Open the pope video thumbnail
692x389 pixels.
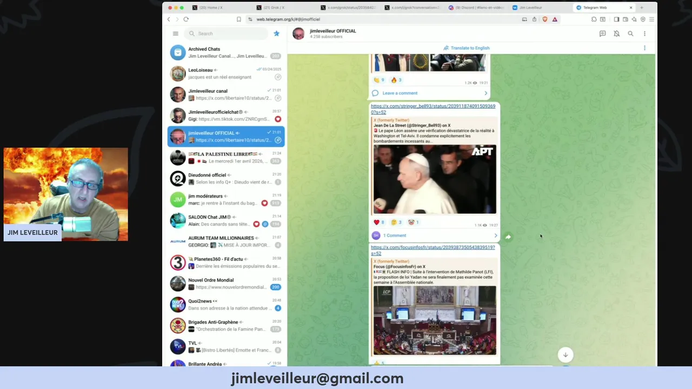[x=435, y=179]
